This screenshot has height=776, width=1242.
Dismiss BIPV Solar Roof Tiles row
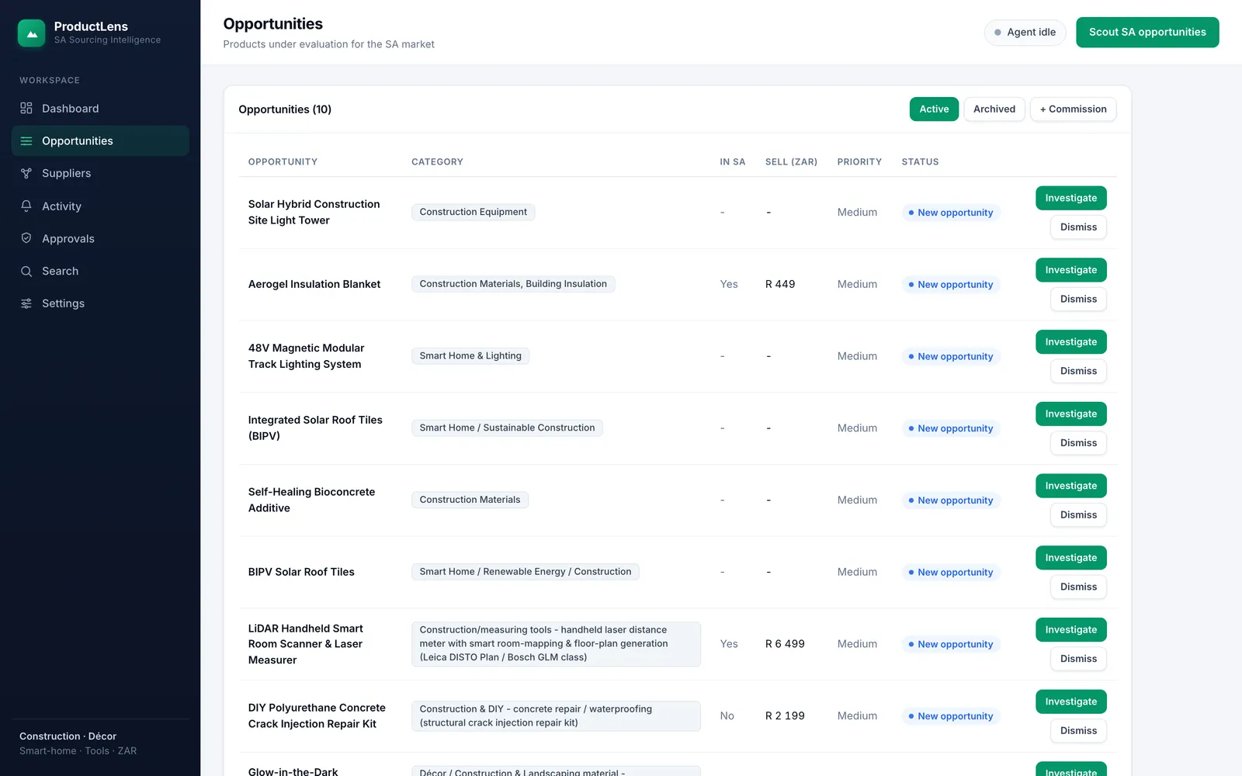point(1078,587)
